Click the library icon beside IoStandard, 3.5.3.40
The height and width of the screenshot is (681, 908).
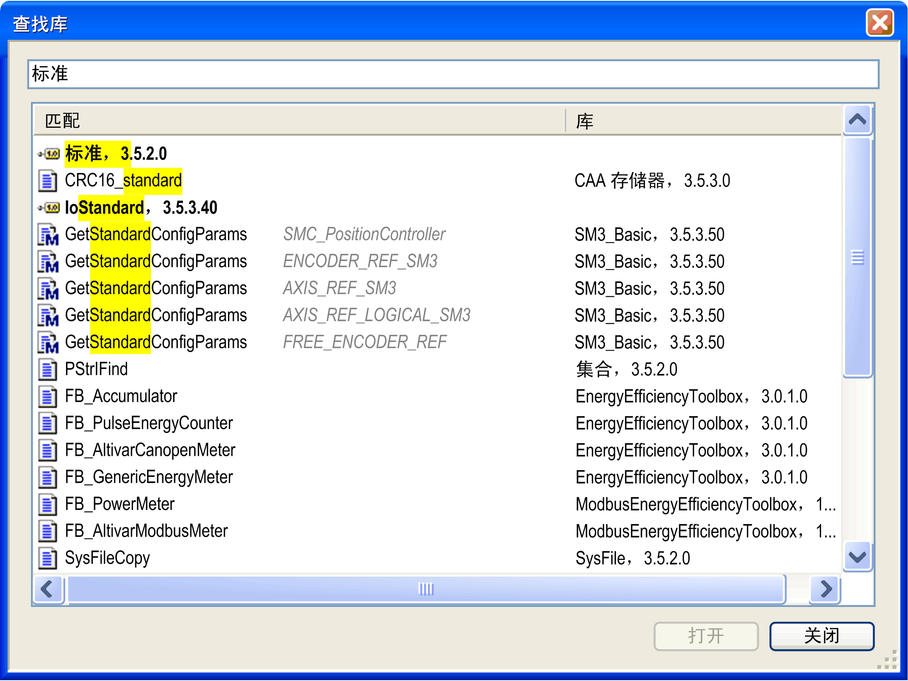tap(49, 208)
